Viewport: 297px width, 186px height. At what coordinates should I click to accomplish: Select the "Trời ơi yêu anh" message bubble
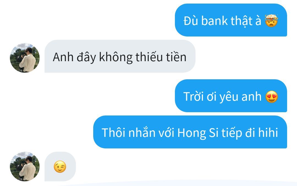click(231, 96)
